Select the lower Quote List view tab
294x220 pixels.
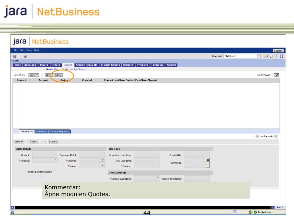tap(27, 131)
